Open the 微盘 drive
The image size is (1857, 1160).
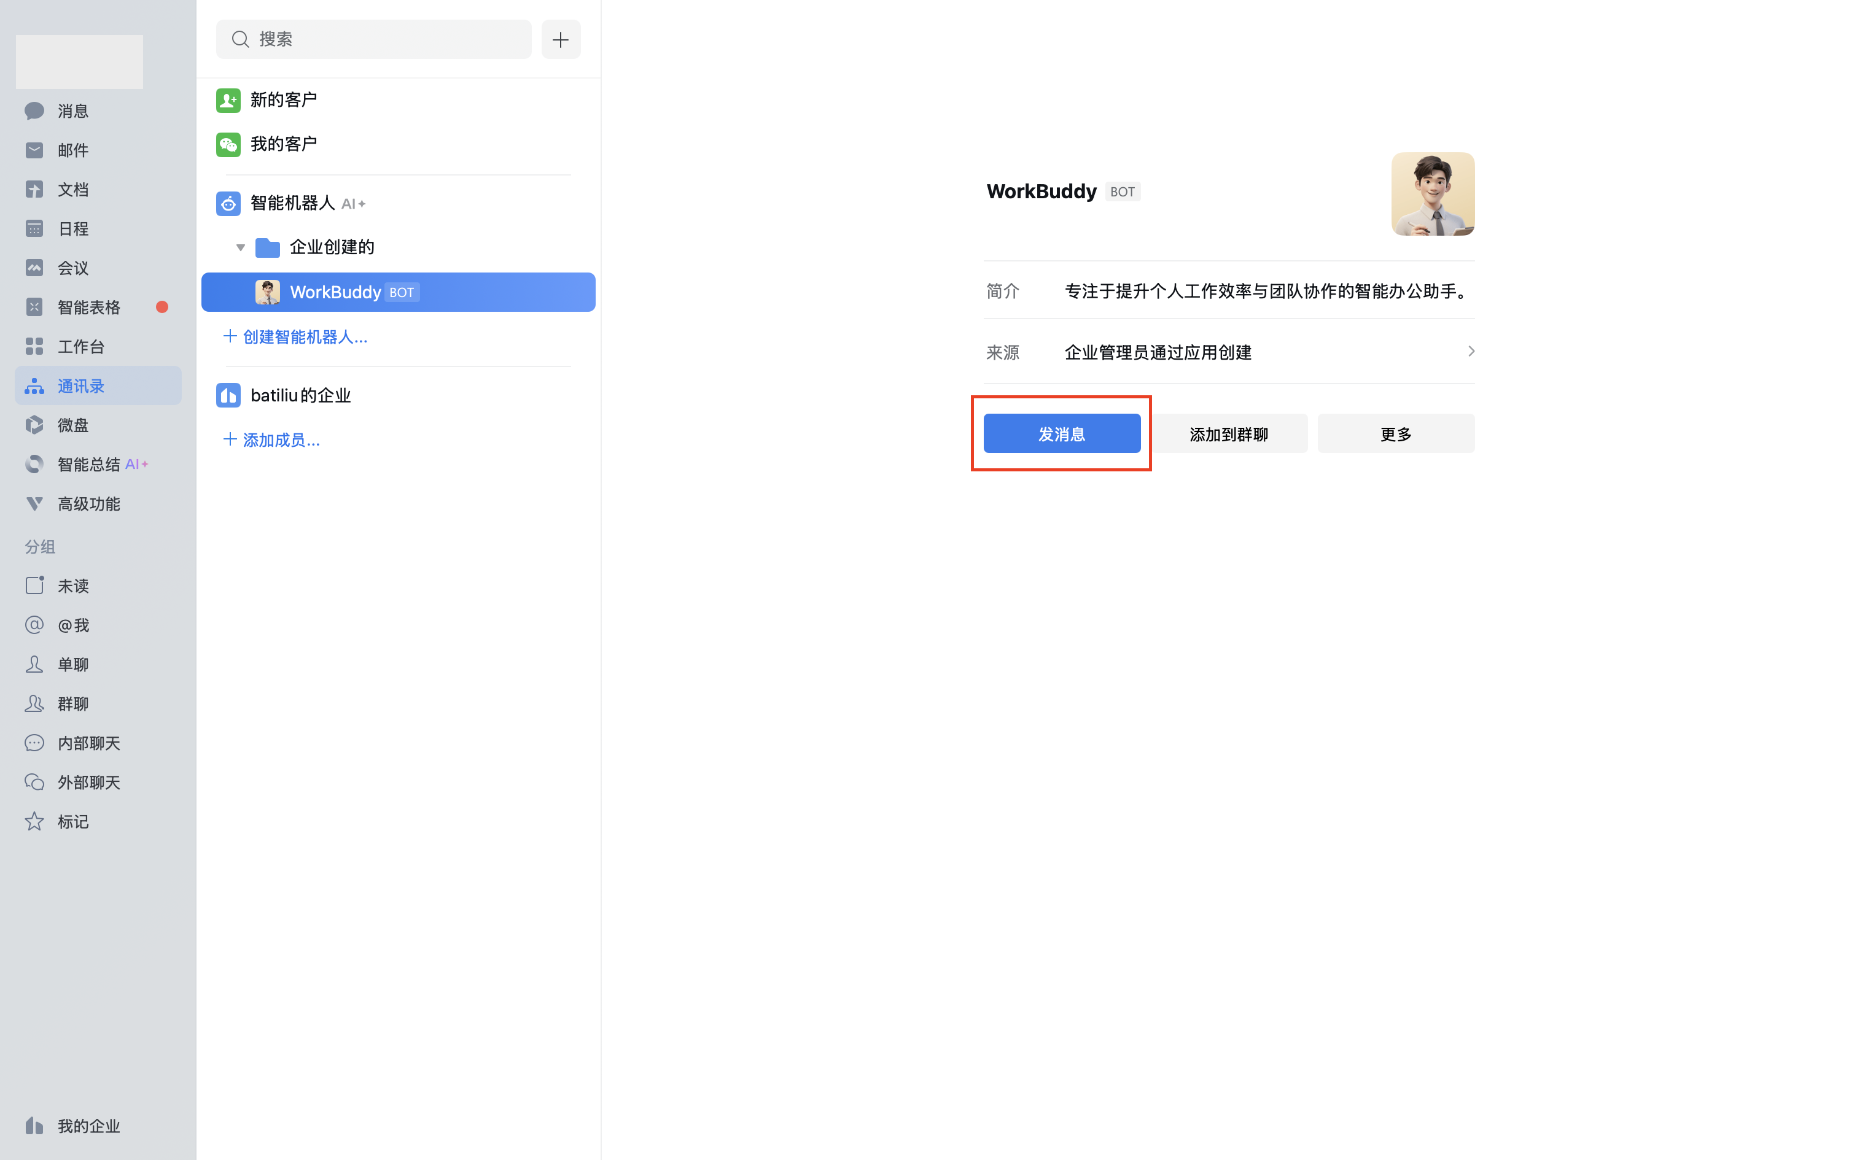(x=73, y=424)
